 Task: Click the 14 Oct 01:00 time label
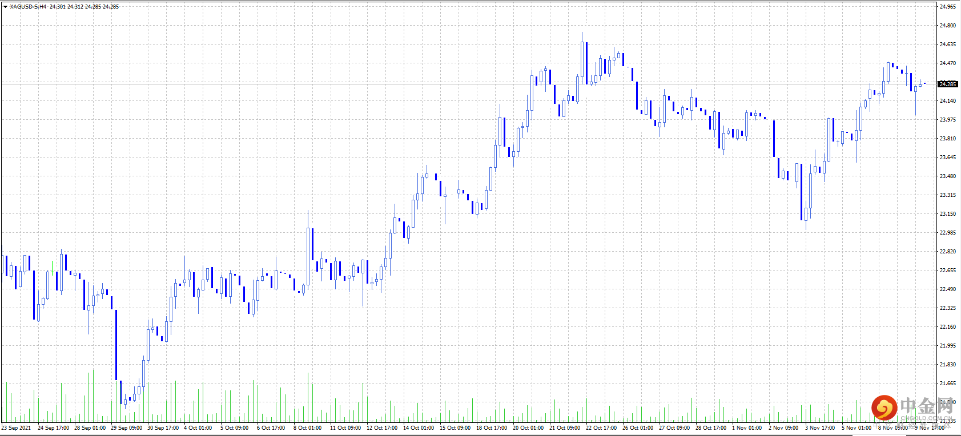coord(419,428)
